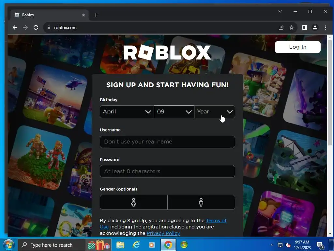Viewport: 334px width, 251px height.
Task: Show hidden system tray icons
Action: pyautogui.click(x=272, y=245)
